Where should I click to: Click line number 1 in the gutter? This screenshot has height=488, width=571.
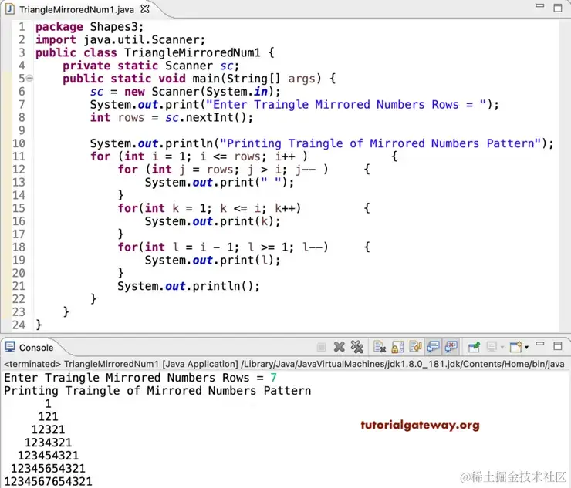(22, 27)
